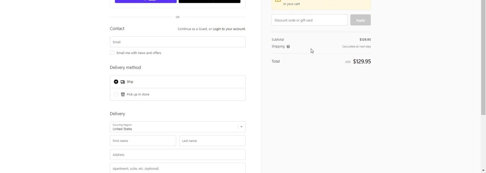Click the Discount code or gift card field
This screenshot has height=173, width=486.
(309, 20)
